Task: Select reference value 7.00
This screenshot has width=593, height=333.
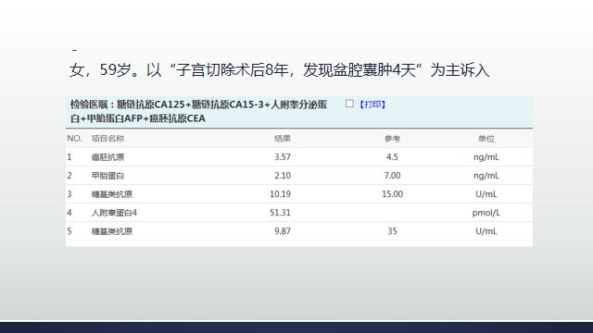Action: tap(392, 176)
